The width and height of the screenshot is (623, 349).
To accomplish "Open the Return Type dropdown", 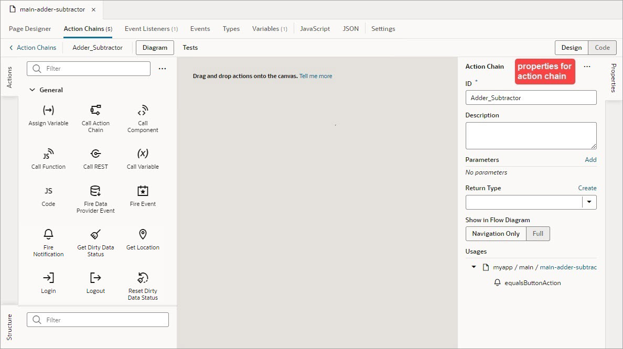I will tap(589, 202).
